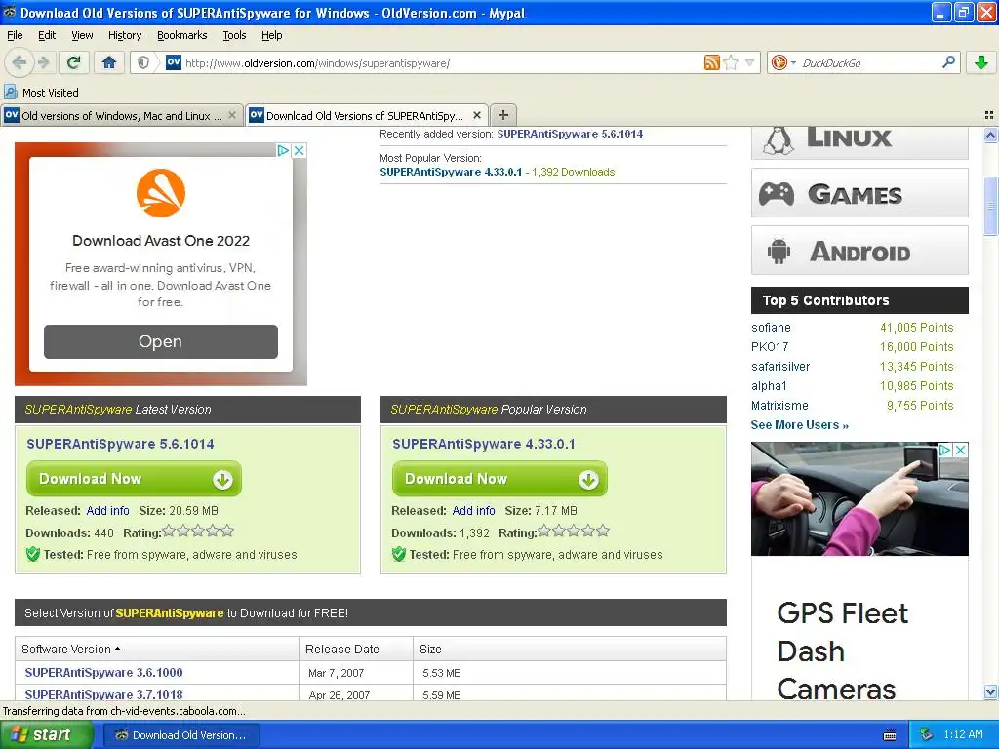Screen dimensions: 999x749
Task: Click the shield tracking-protection icon in URL bar
Action: coord(143,62)
